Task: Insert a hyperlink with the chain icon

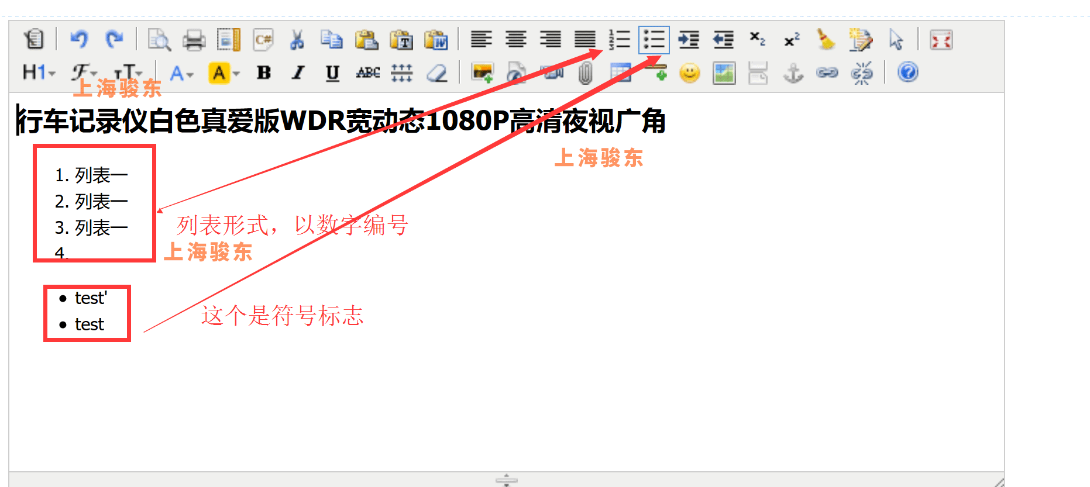Action: (827, 73)
